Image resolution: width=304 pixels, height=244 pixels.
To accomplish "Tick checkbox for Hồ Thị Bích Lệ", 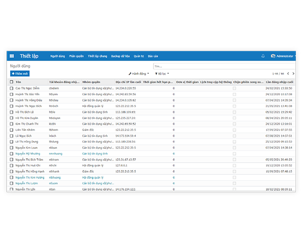I will click(11, 112).
